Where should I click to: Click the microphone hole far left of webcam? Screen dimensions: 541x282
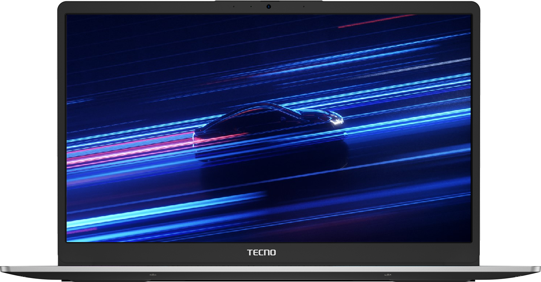click(234, 7)
